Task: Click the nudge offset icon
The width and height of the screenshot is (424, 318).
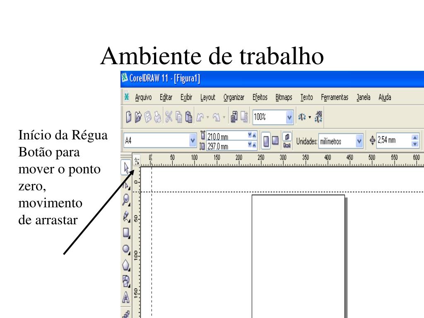Action: click(372, 140)
